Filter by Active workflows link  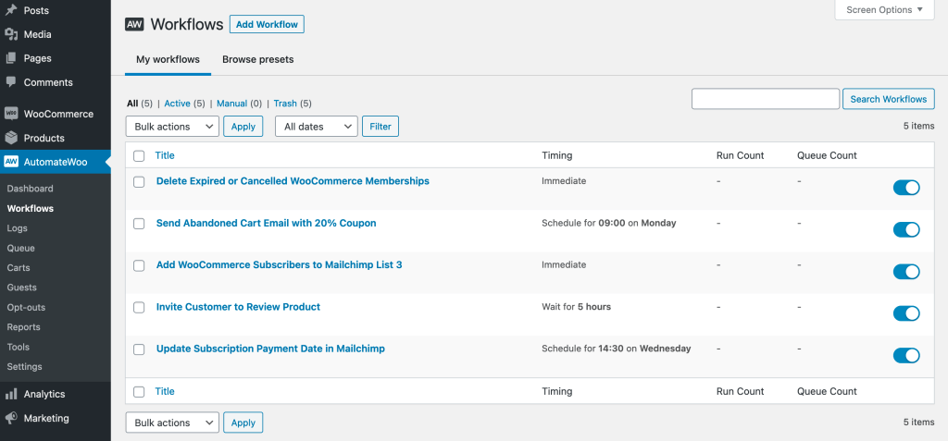(x=177, y=104)
